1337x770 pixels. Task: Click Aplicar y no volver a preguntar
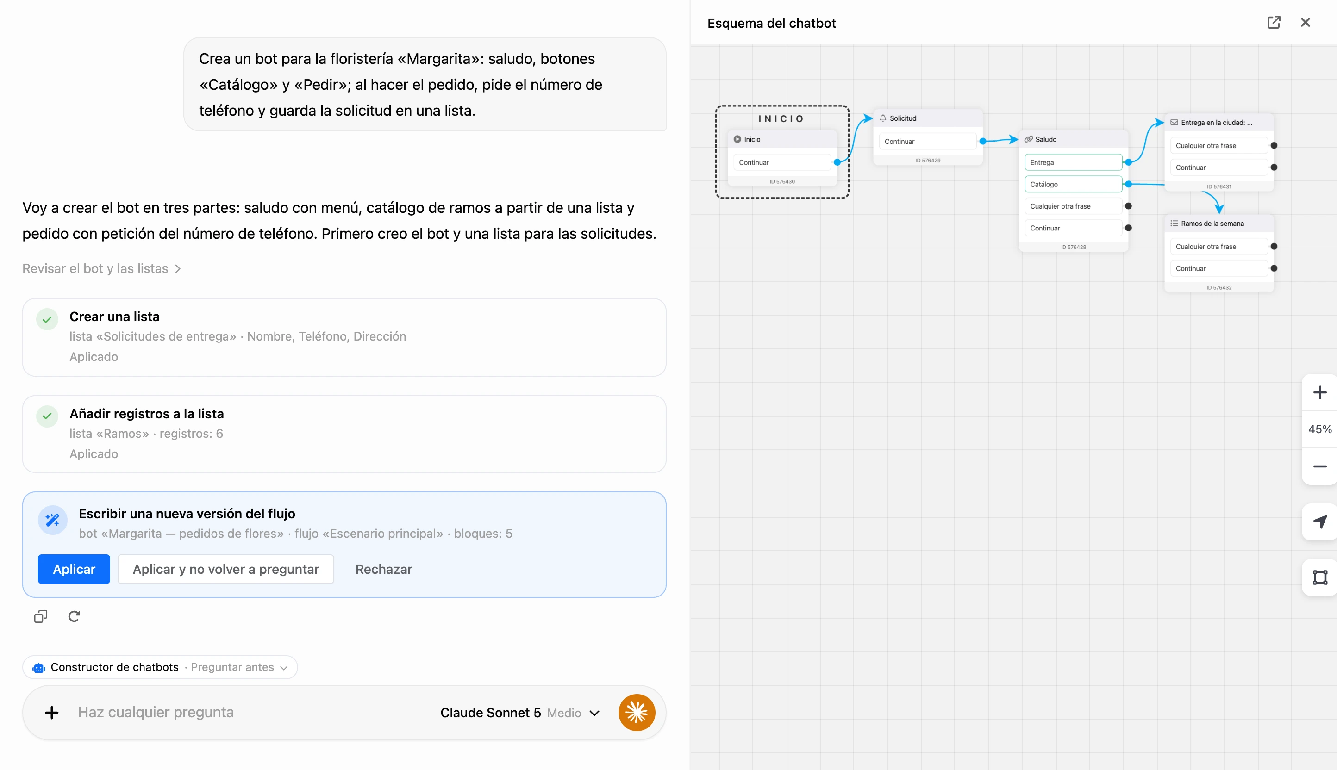pyautogui.click(x=226, y=569)
